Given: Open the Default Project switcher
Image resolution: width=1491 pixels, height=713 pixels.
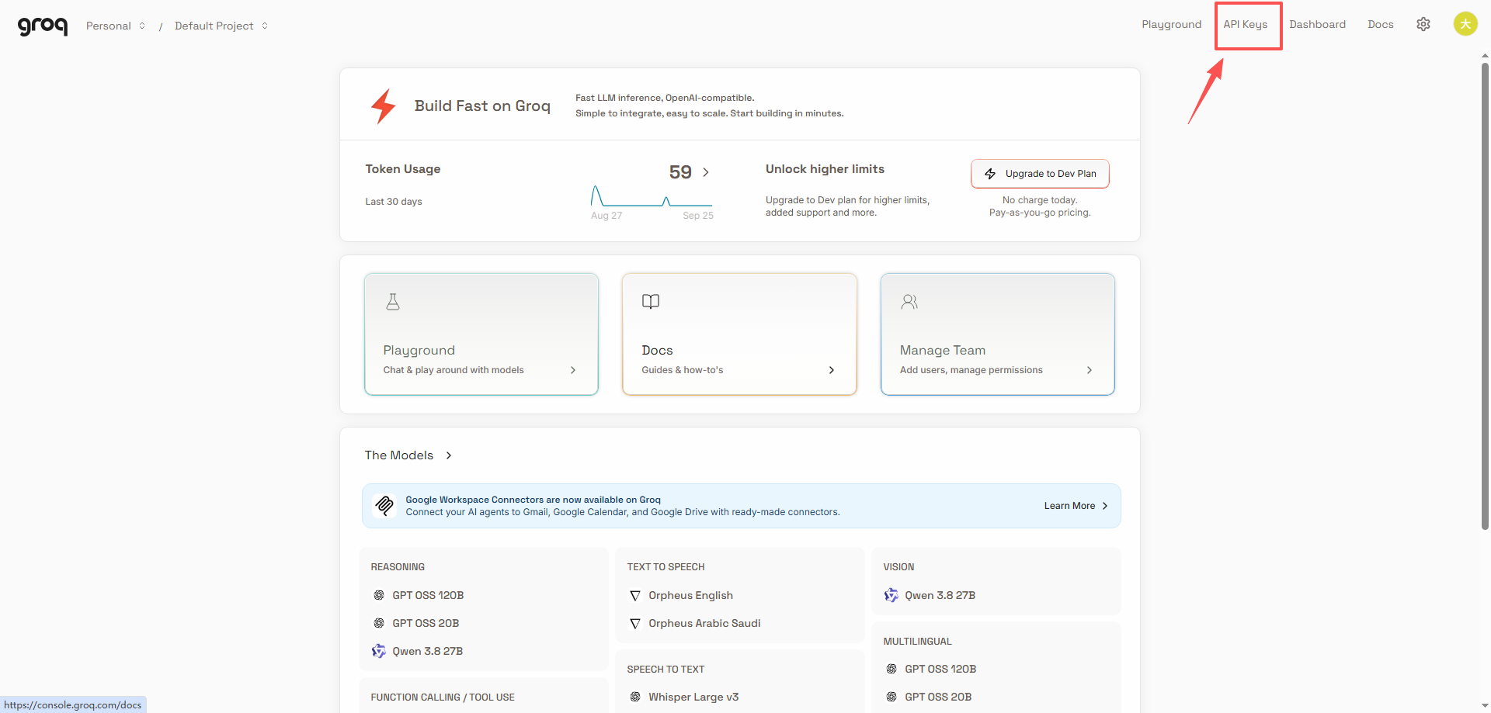Looking at the screenshot, I should pyautogui.click(x=221, y=26).
